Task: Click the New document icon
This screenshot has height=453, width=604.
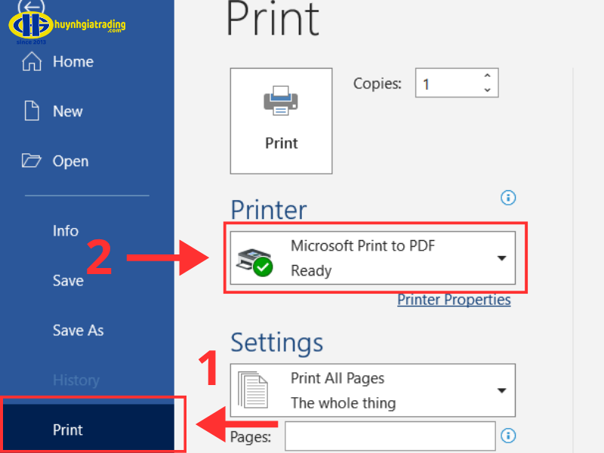Action: point(32,111)
